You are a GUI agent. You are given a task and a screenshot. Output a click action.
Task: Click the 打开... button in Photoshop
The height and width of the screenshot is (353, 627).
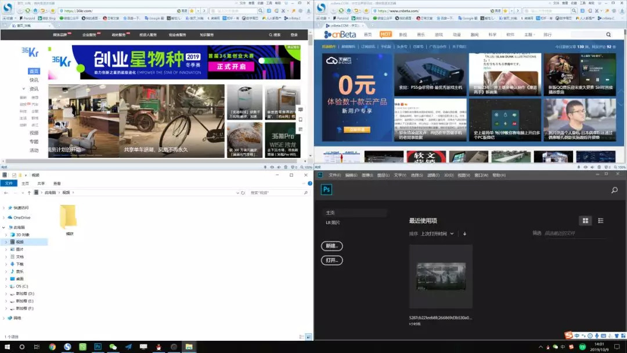331,261
